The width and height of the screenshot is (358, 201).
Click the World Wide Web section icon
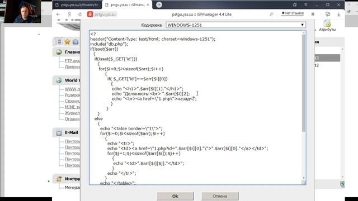click(x=59, y=80)
